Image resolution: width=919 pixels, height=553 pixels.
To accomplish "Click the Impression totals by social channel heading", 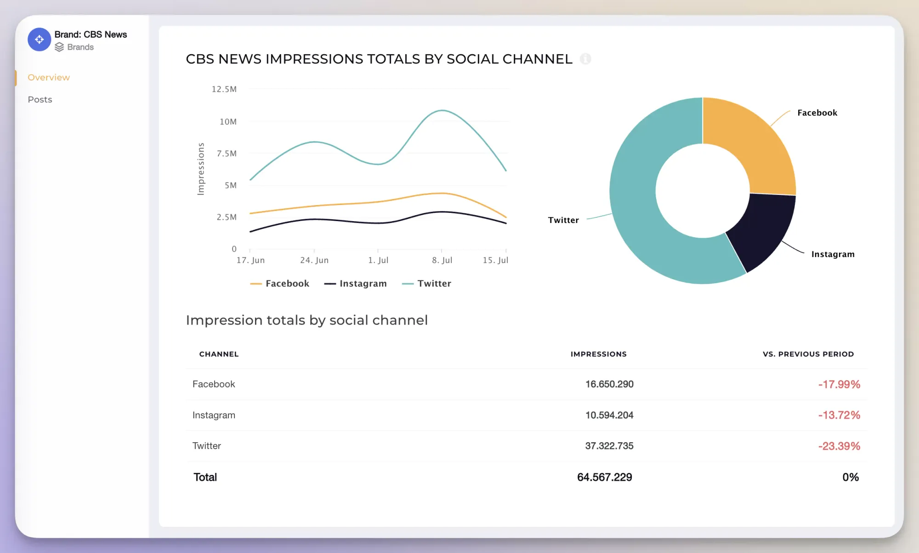I will click(307, 320).
